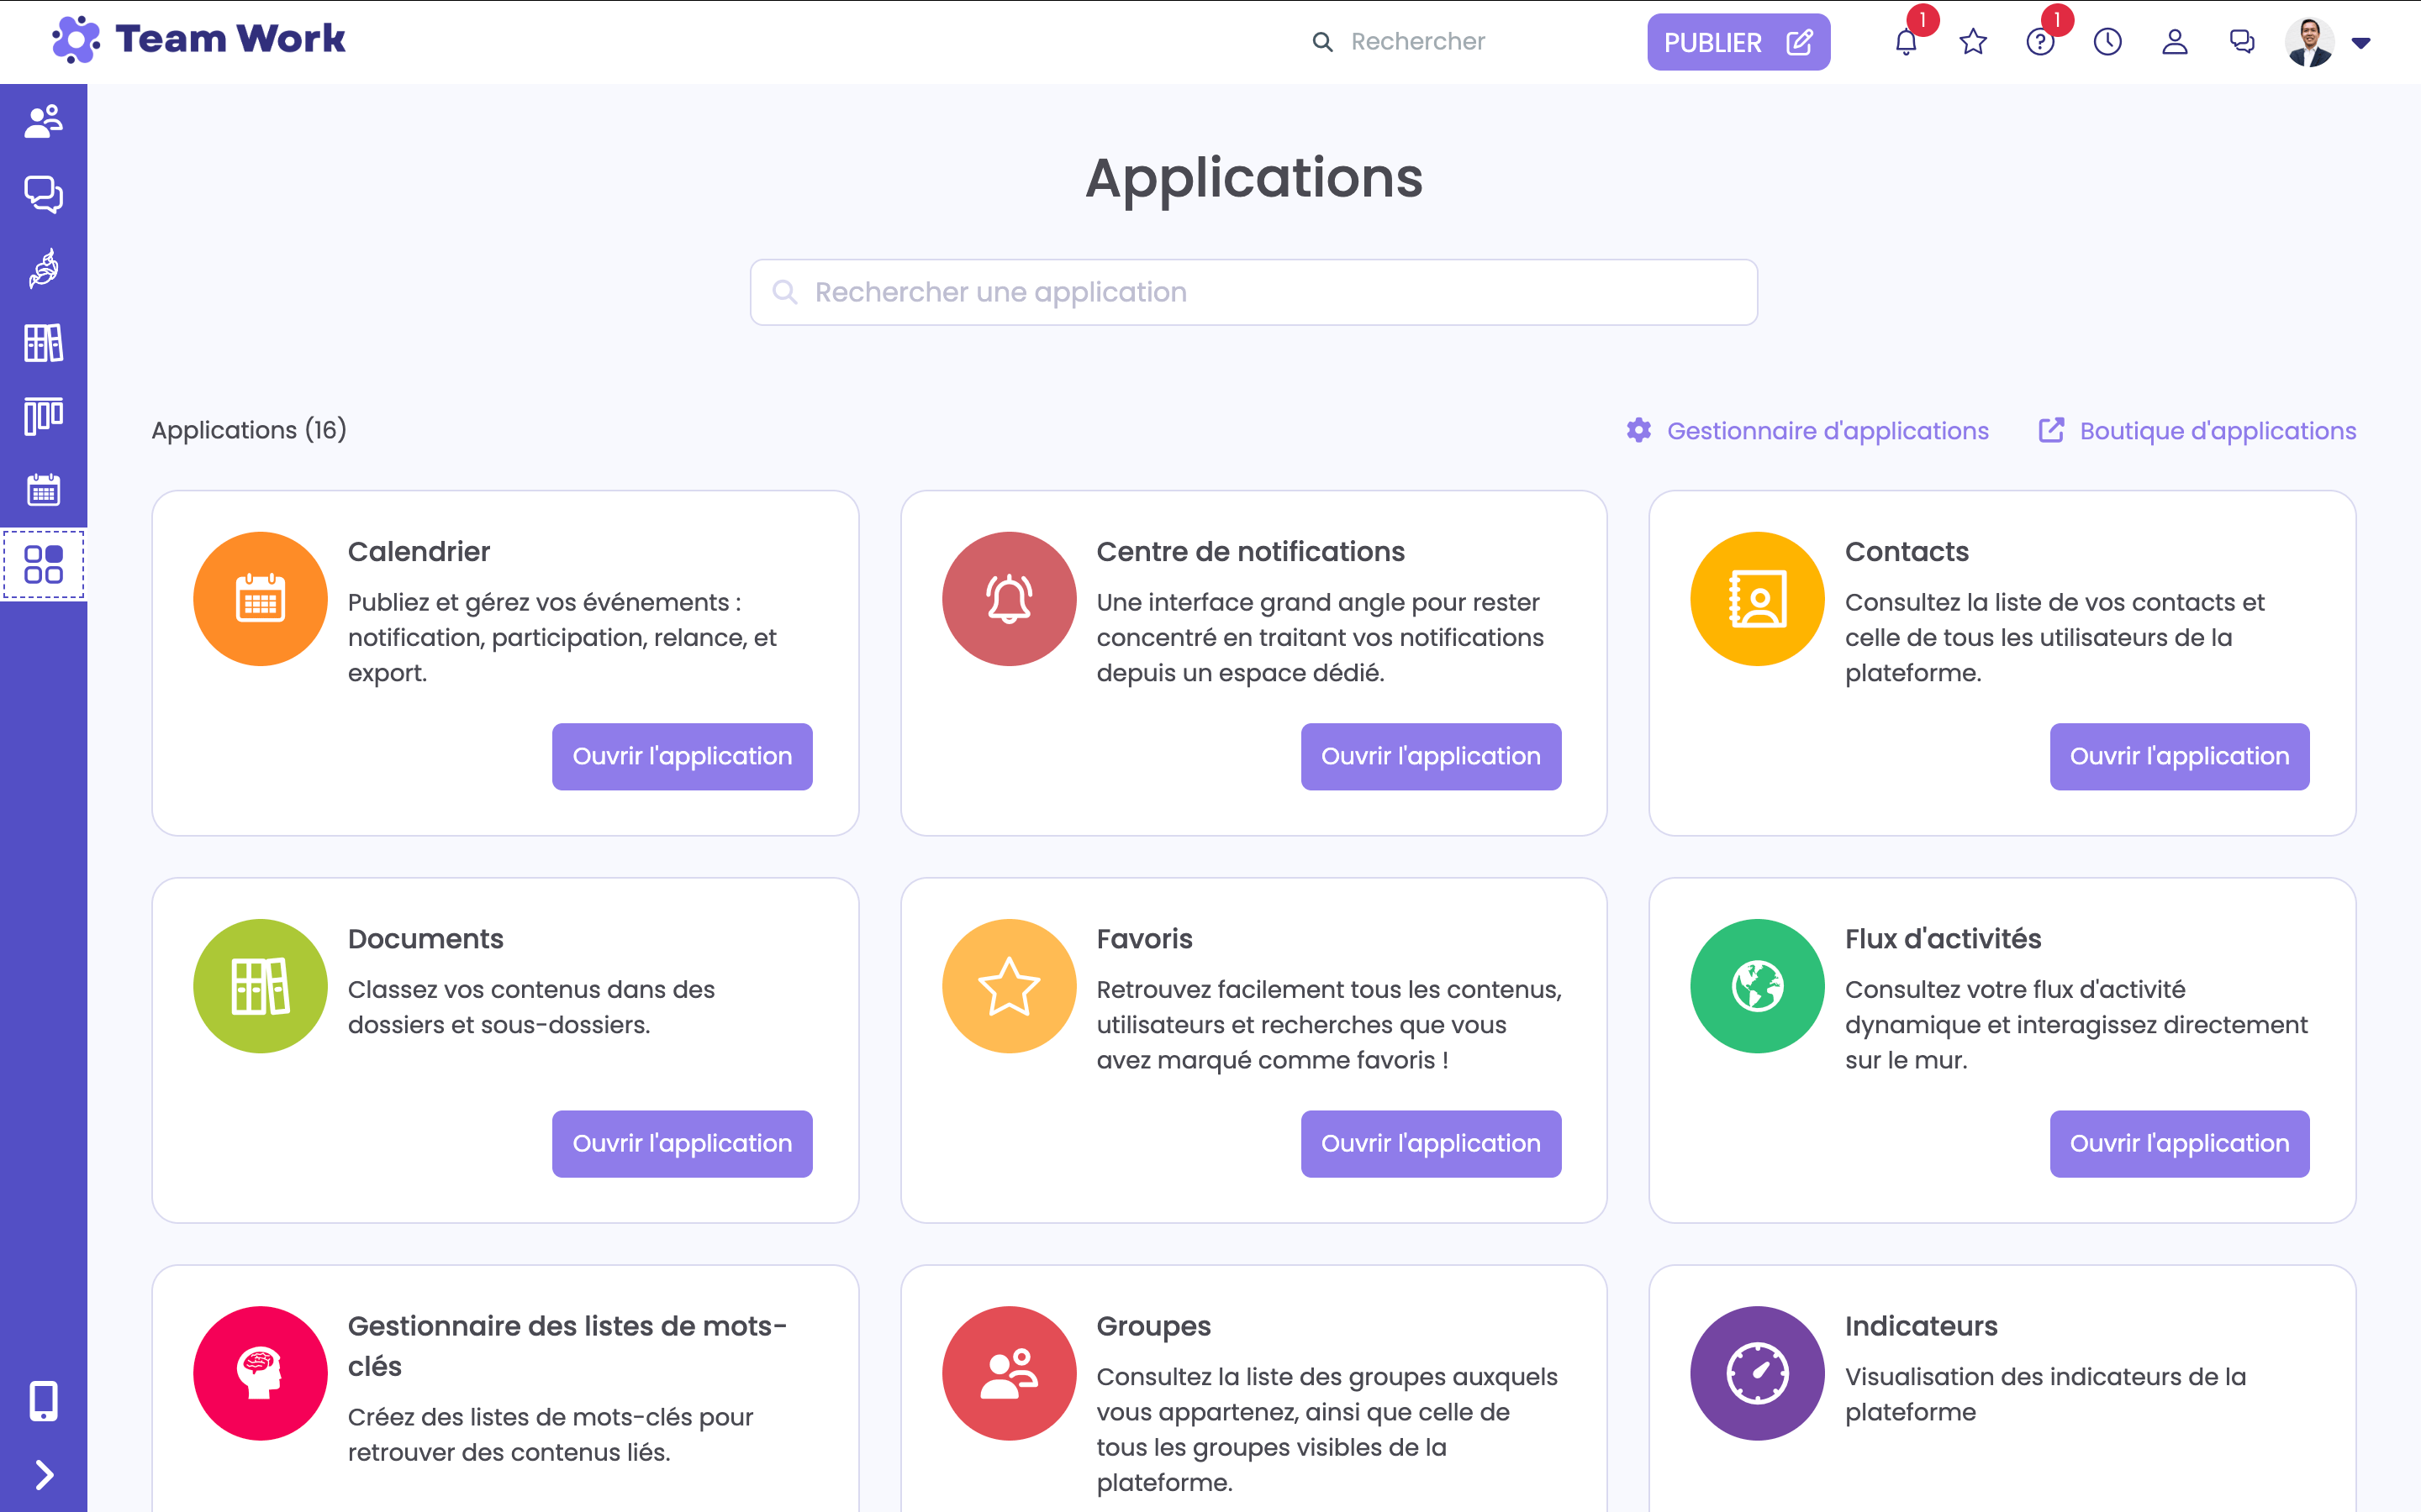
Task: Select the applications grid icon in the sidebar
Action: point(43,564)
